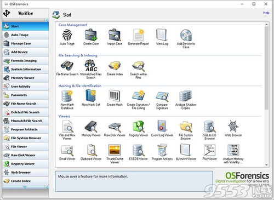Select the Create Hash barcode icon
This screenshot has width=274, height=200.
click(115, 96)
